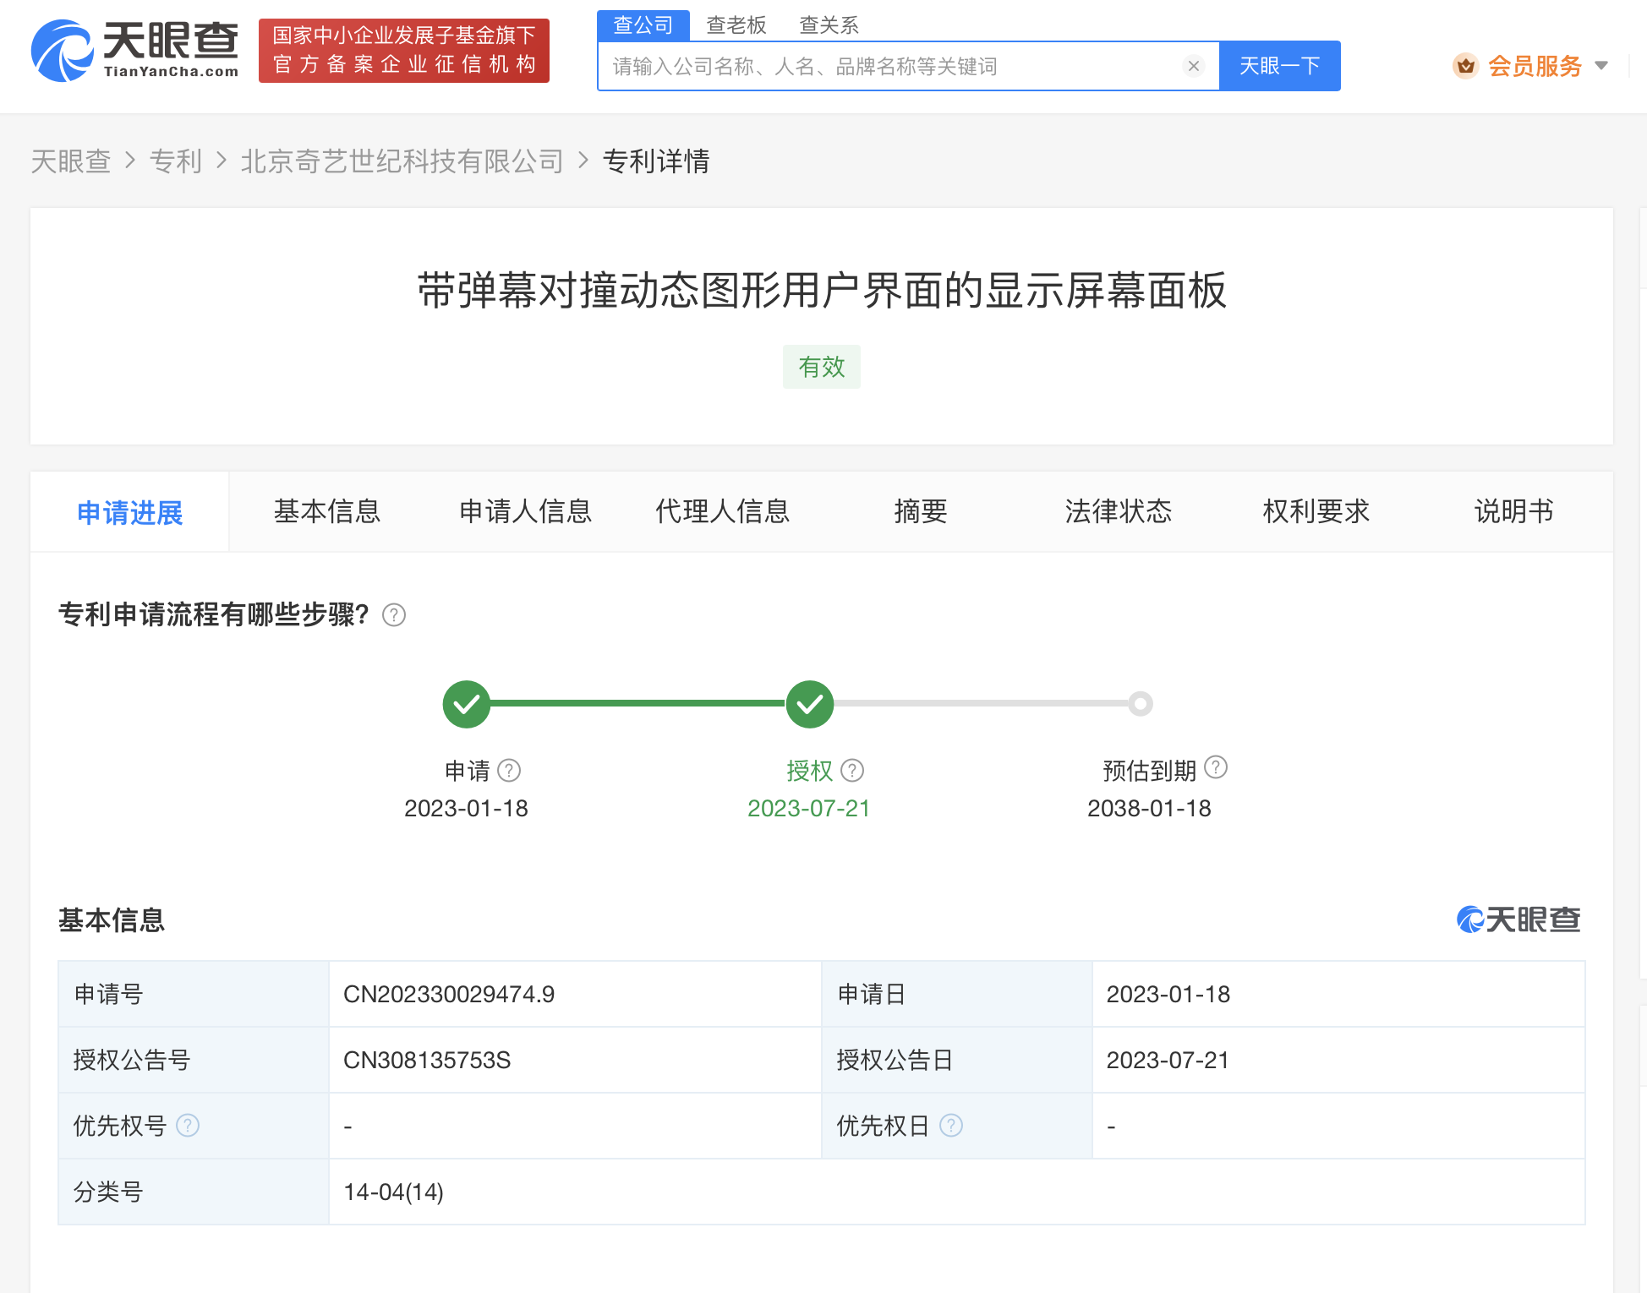Click the VIP crown icon
Screen dimensions: 1647x1293
tap(1465, 66)
